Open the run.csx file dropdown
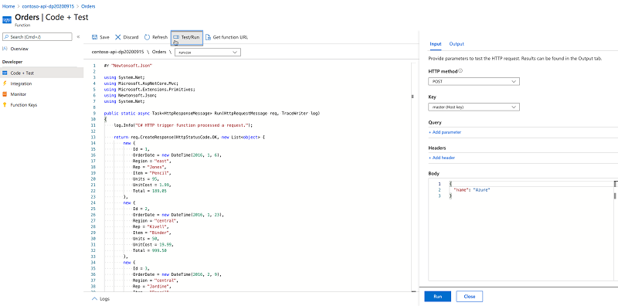Image resolution: width=618 pixels, height=306 pixels. (208, 53)
